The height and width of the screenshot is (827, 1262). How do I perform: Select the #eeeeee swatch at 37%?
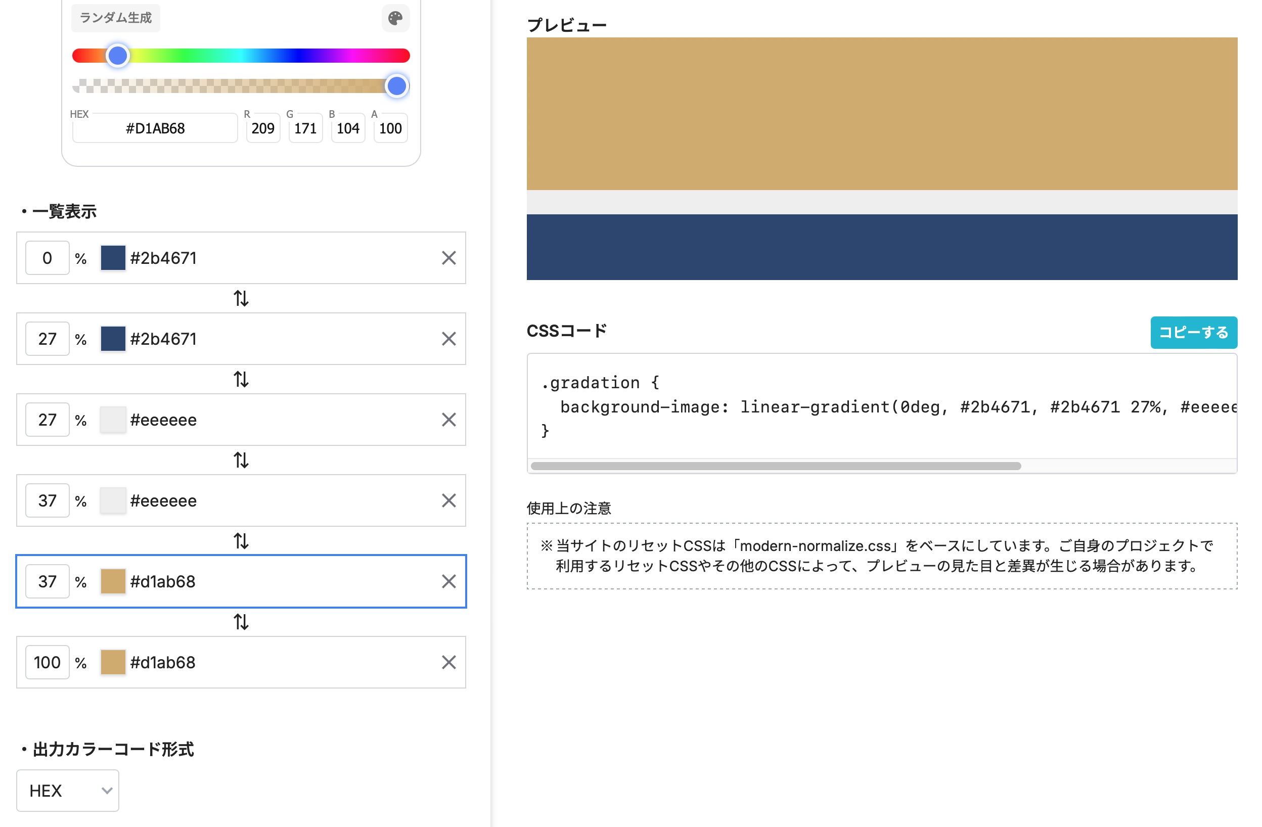click(113, 500)
